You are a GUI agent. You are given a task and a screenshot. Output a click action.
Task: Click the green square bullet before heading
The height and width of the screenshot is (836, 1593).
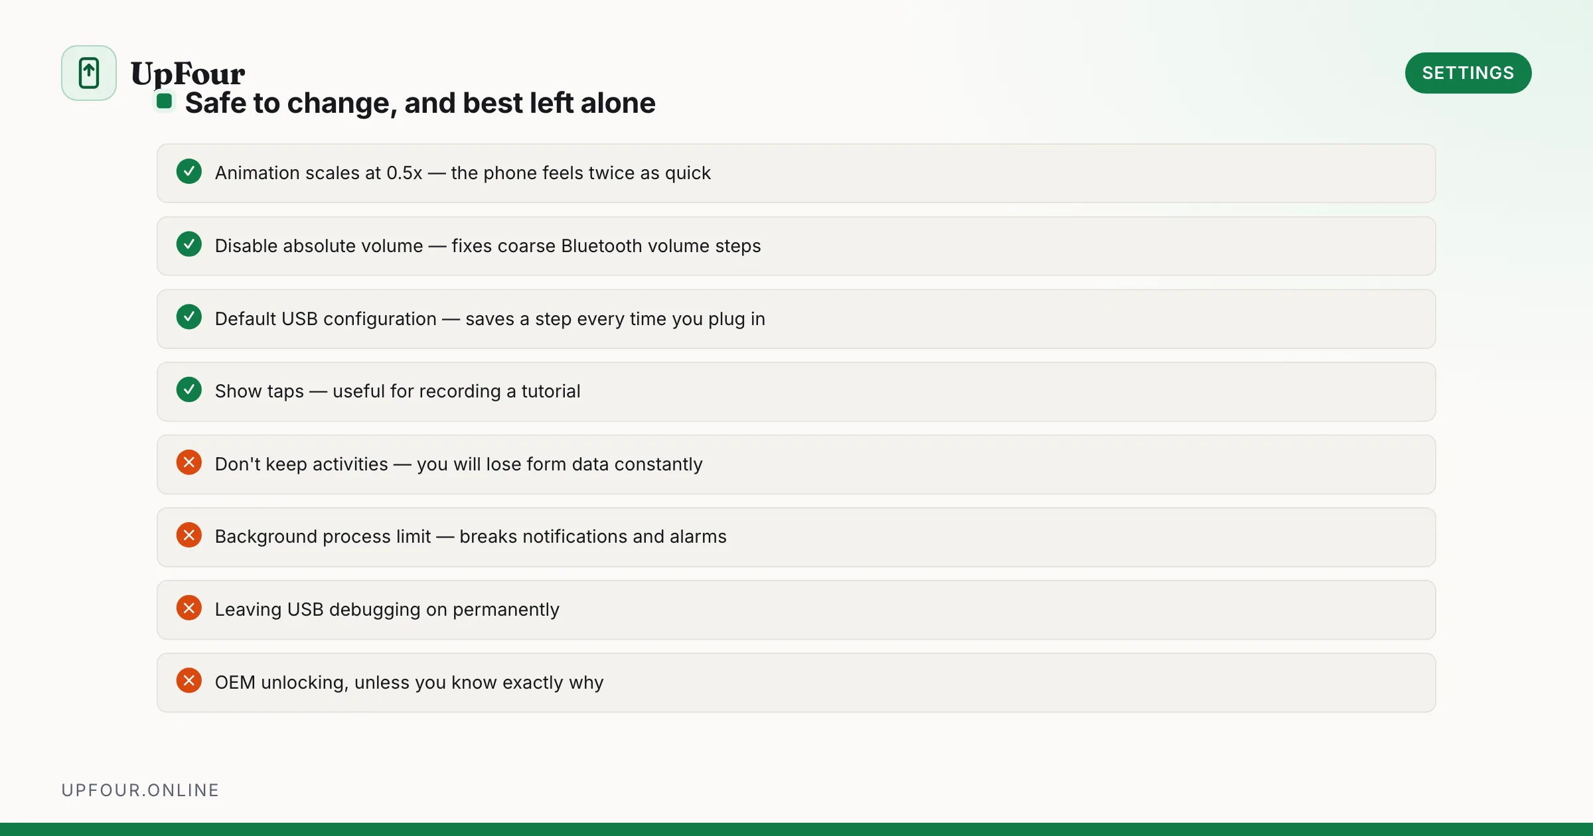click(x=165, y=102)
